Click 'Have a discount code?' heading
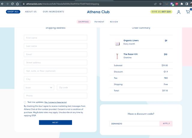Image resolution: width=192 pixels, height=138 pixels. [141, 114]
